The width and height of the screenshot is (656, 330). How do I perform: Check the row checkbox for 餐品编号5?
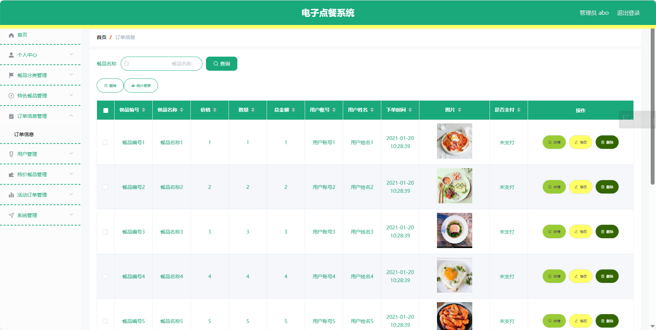pos(105,321)
